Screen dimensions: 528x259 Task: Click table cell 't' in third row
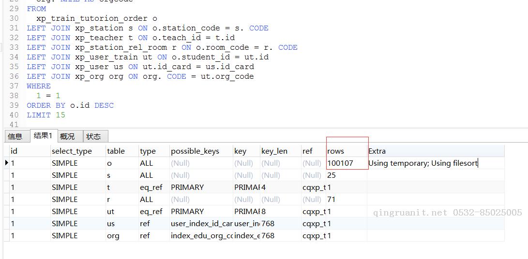pyautogui.click(x=122, y=187)
